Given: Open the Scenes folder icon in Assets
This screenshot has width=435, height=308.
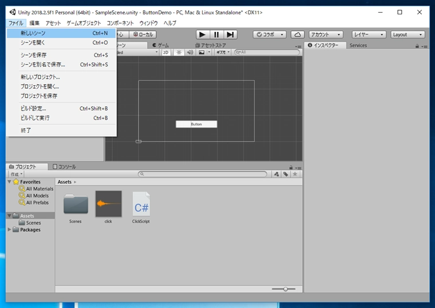Looking at the screenshot, I should (x=76, y=204).
